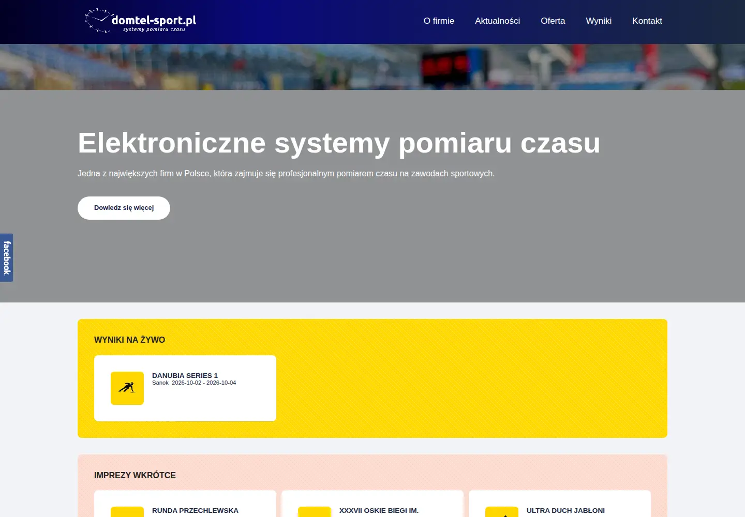
Task: Open the XXXVII OSKIE BIEGI IM. event
Action: [x=379, y=510]
